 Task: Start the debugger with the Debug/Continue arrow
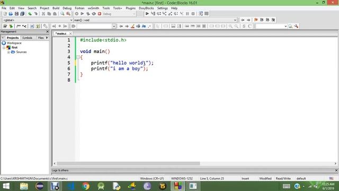coord(147,14)
